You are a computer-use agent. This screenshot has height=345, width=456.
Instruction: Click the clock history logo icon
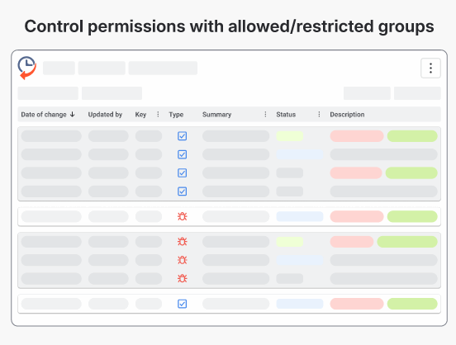27,68
